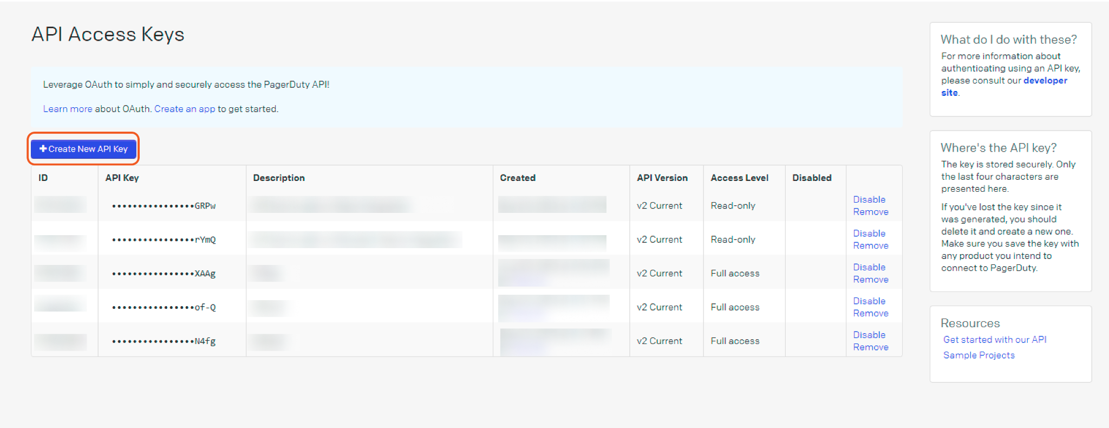This screenshot has width=1109, height=428.
Task: Open the developer site link
Action: click(x=1045, y=81)
